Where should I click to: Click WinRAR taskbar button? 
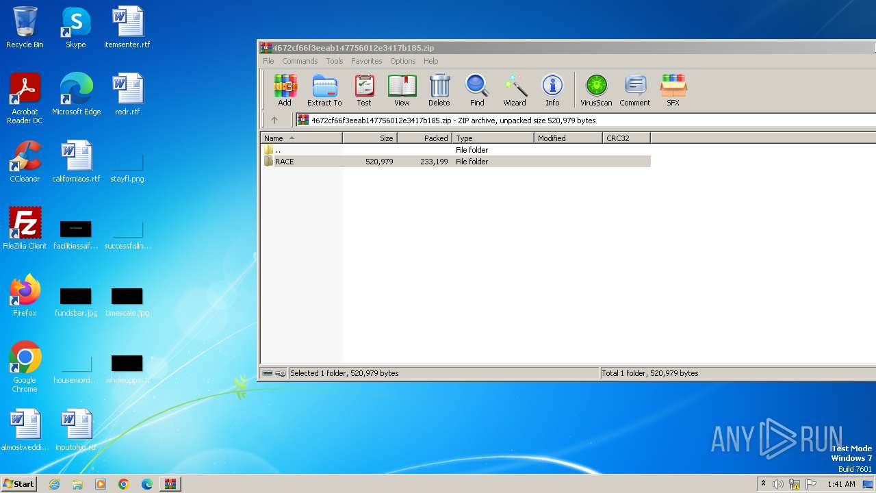coord(170,484)
